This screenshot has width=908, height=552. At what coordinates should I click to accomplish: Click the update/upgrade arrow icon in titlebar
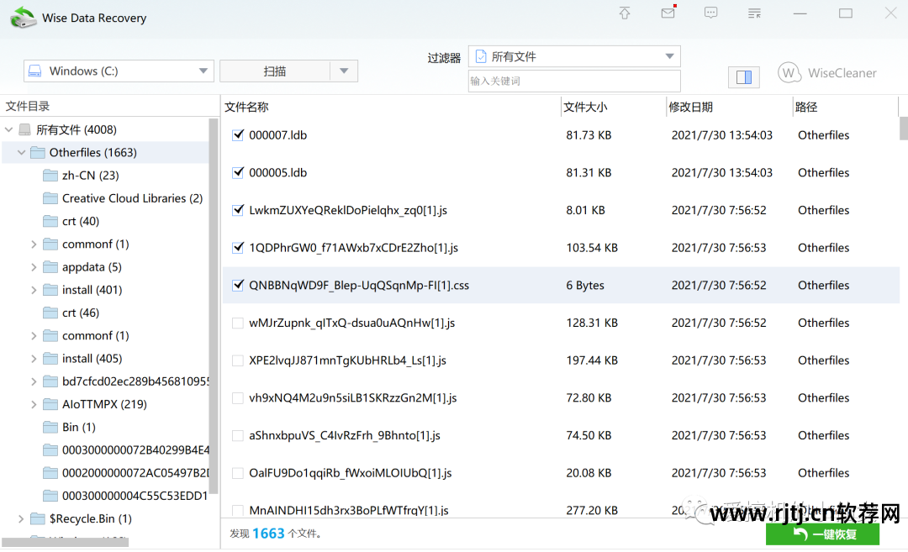(624, 13)
